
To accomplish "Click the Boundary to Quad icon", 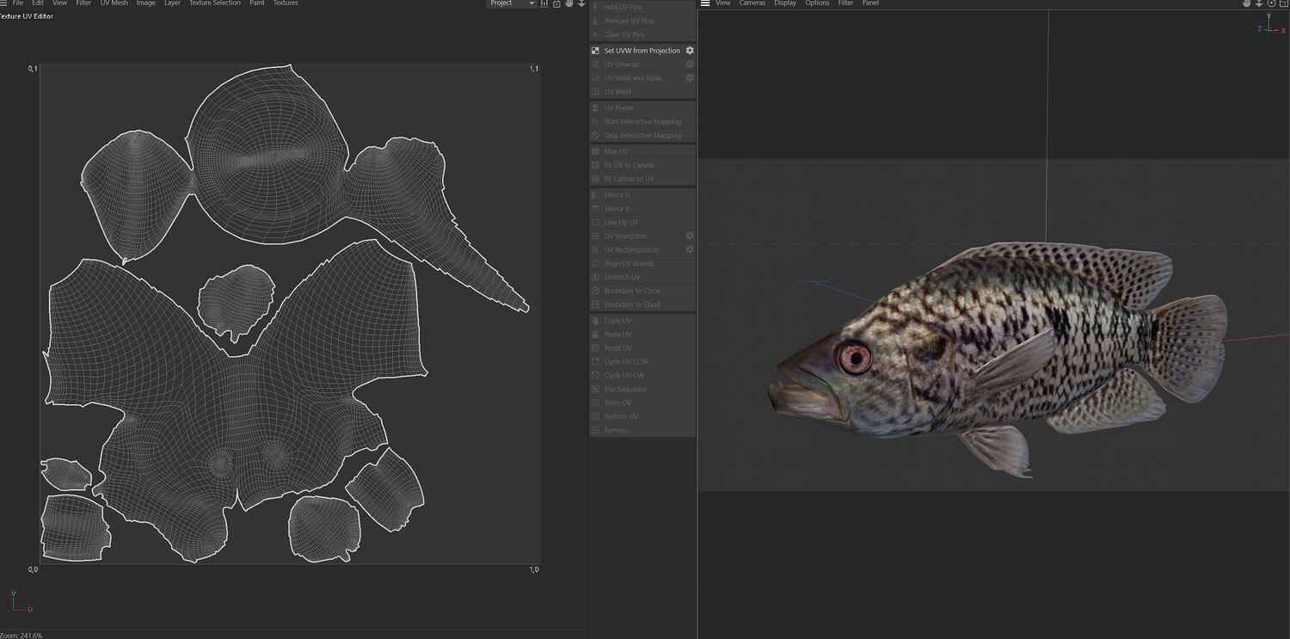I will click(595, 304).
